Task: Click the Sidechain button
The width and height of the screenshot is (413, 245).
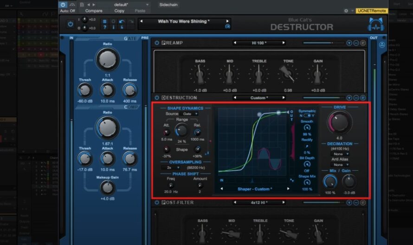Action: click(168, 5)
